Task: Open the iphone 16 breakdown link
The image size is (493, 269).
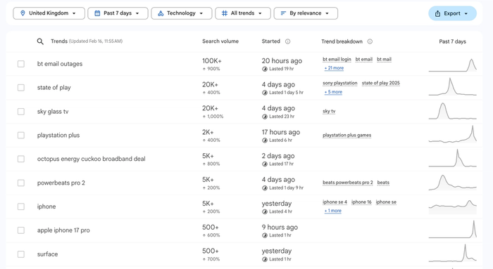Action: [x=361, y=202]
